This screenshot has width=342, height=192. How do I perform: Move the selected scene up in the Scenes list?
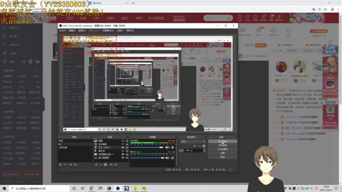(x=71, y=165)
